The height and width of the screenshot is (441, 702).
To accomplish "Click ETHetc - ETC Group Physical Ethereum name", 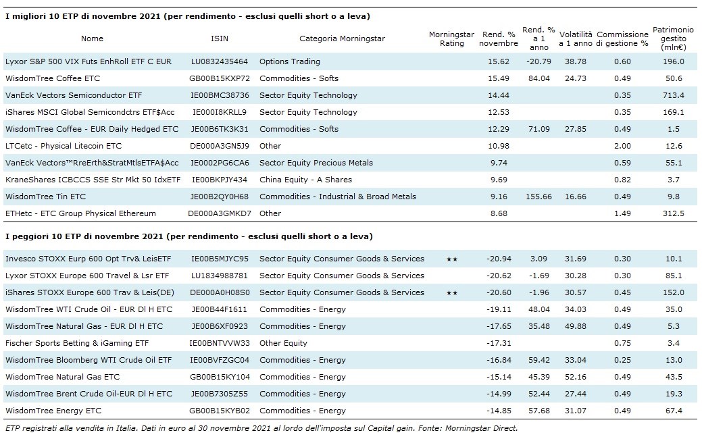I will [x=80, y=213].
